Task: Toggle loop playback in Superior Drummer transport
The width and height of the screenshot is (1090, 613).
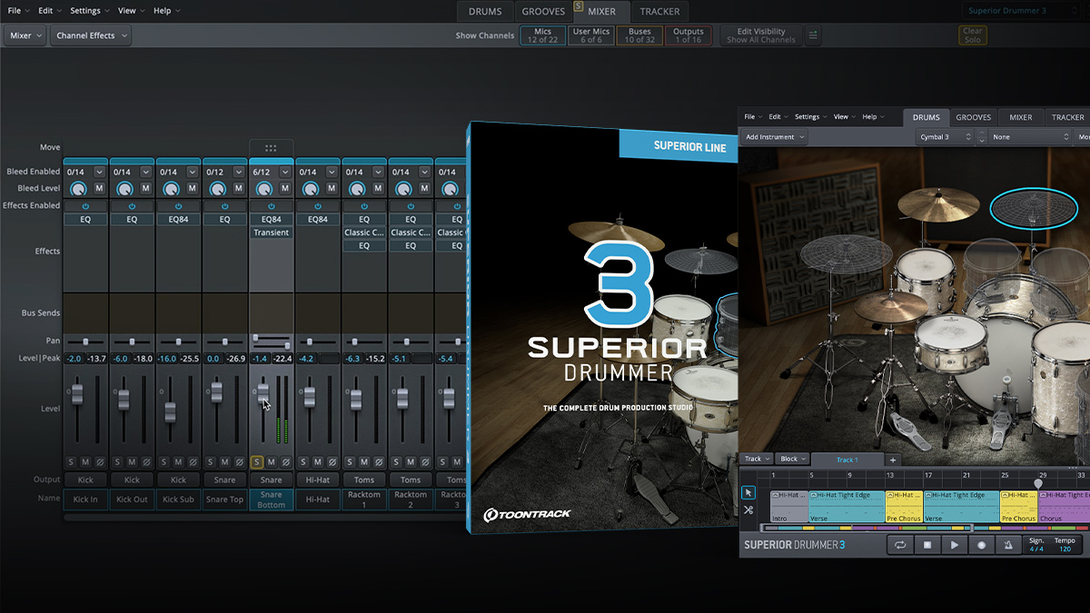Action: pyautogui.click(x=900, y=545)
